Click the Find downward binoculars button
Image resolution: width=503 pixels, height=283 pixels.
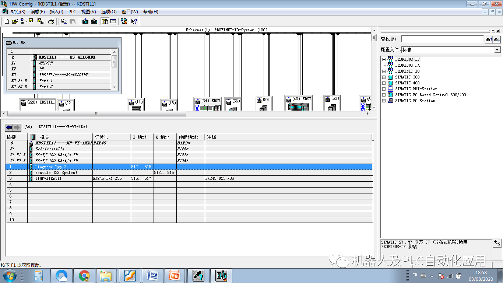pos(497,39)
